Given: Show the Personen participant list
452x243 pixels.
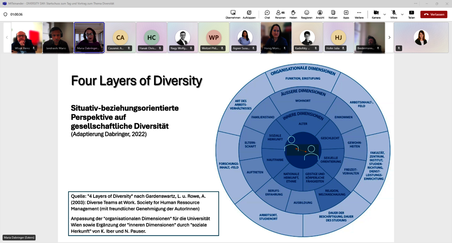Looking at the screenshot, I should coord(280,14).
